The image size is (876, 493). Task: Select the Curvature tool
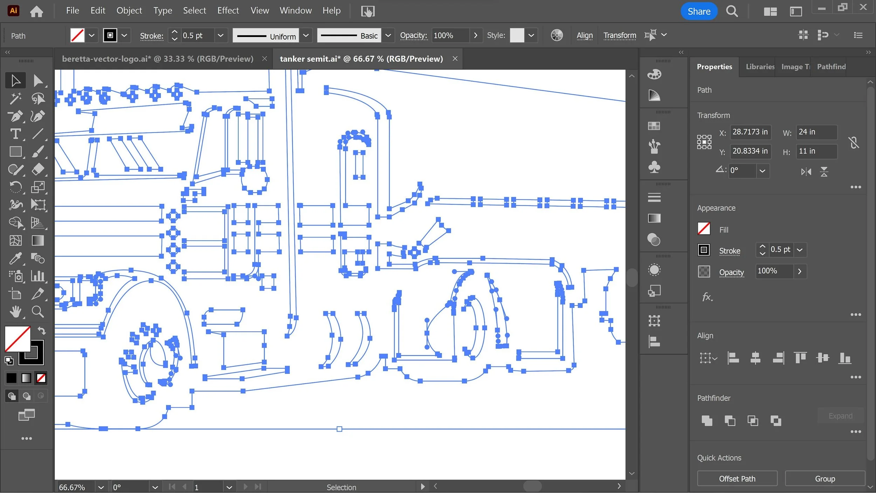pyautogui.click(x=38, y=116)
